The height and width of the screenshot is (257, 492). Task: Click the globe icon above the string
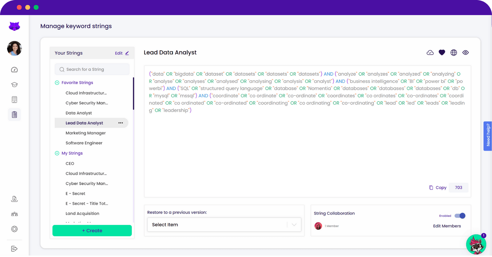tap(454, 53)
